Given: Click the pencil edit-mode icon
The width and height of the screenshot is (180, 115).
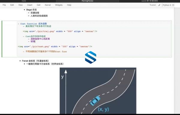Looking at the screenshot, I should click(x=159, y=5).
